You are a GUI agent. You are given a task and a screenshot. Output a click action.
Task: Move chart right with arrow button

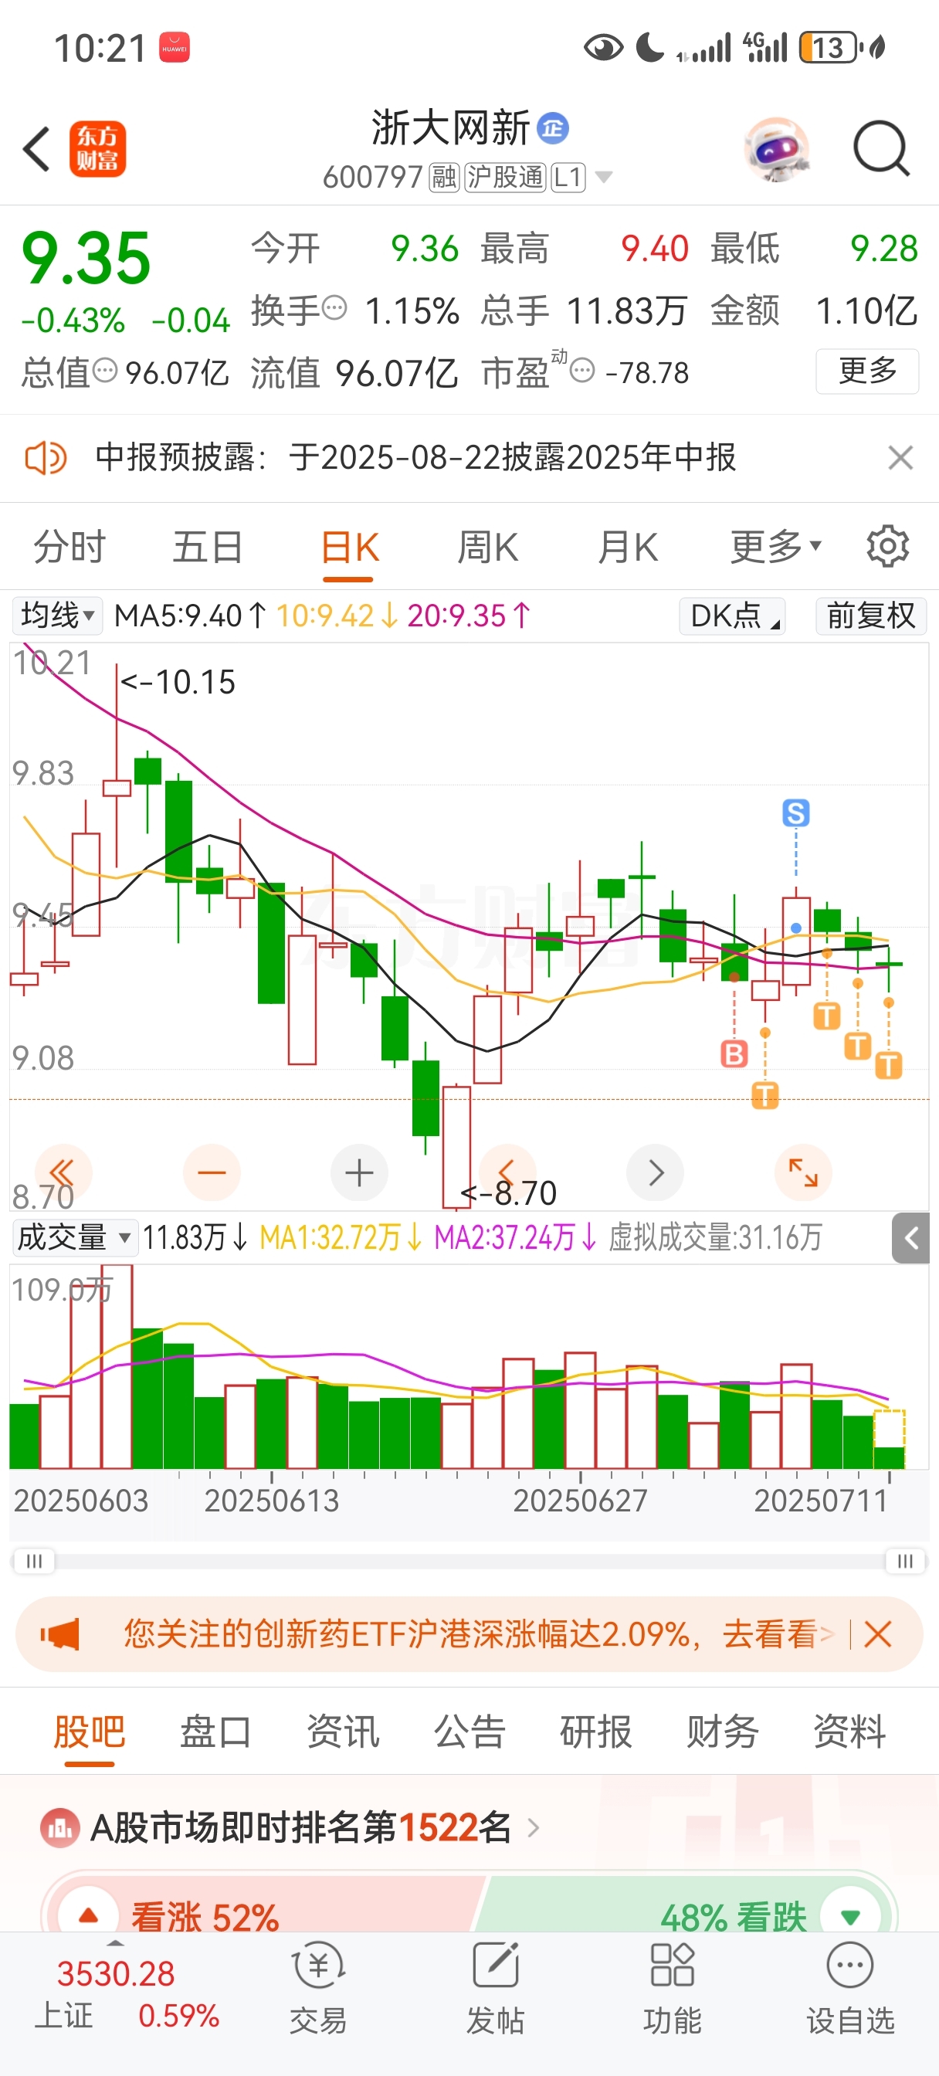656,1172
